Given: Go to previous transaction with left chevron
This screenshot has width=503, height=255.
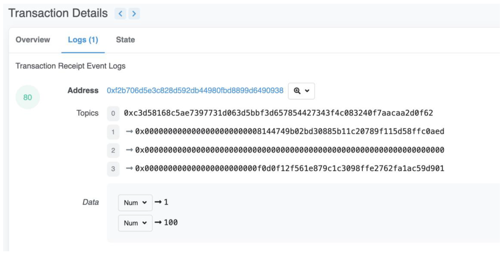Looking at the screenshot, I should (x=120, y=14).
